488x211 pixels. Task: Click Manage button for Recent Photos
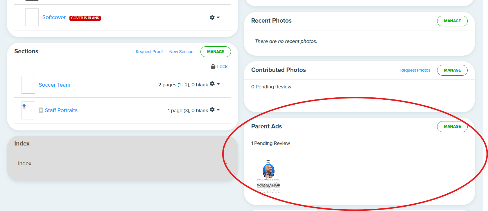pyautogui.click(x=452, y=21)
